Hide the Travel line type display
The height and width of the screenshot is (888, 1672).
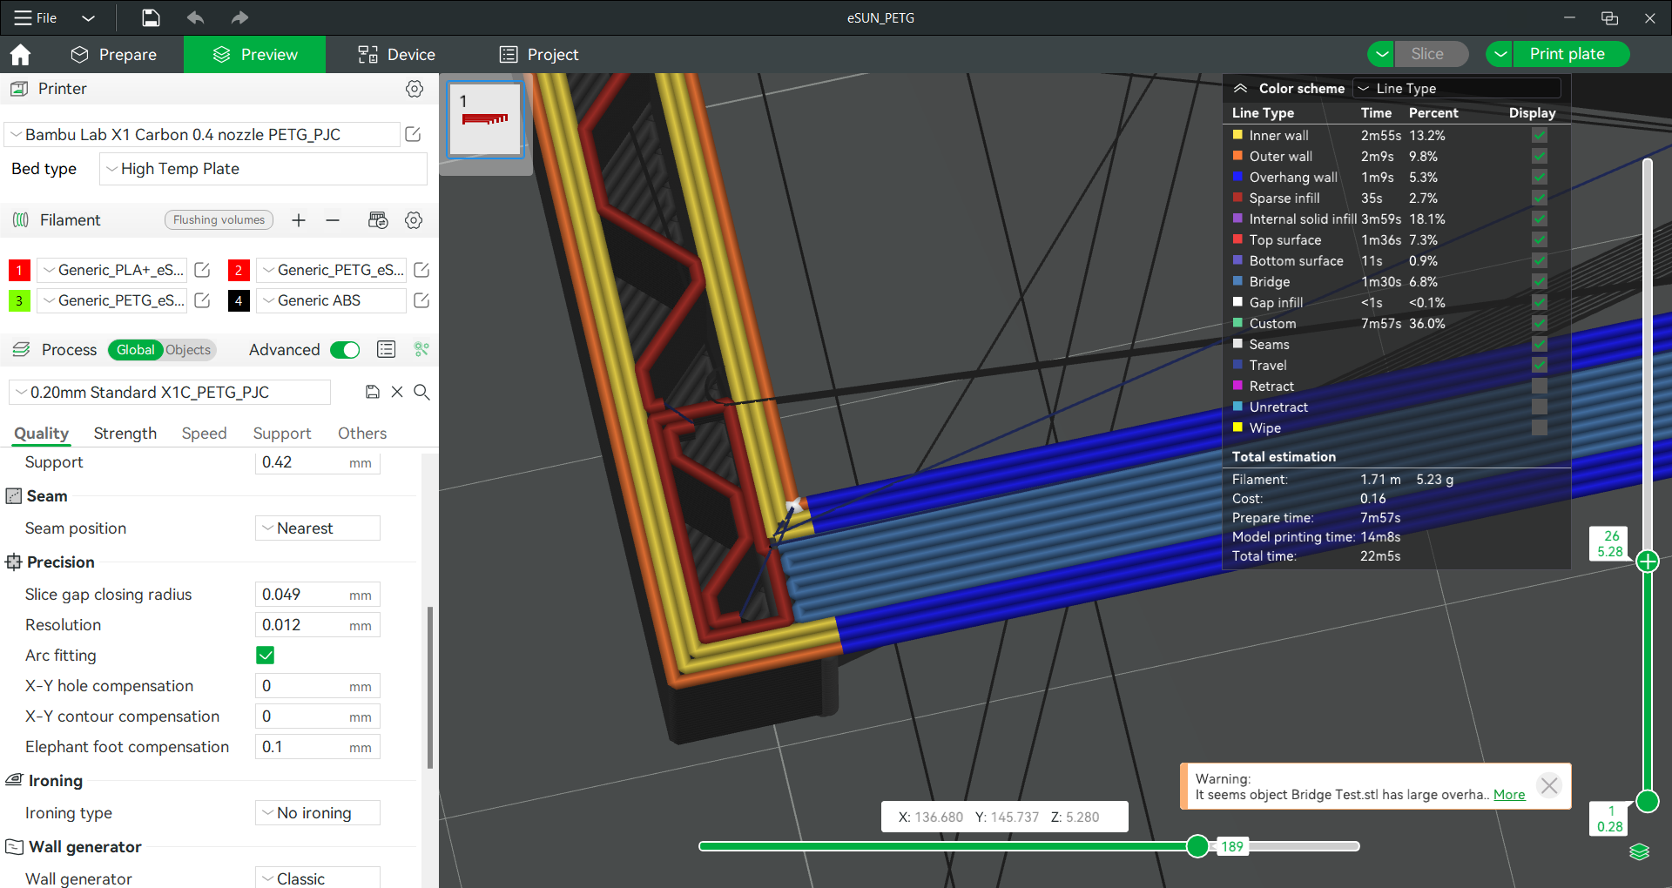coord(1540,365)
